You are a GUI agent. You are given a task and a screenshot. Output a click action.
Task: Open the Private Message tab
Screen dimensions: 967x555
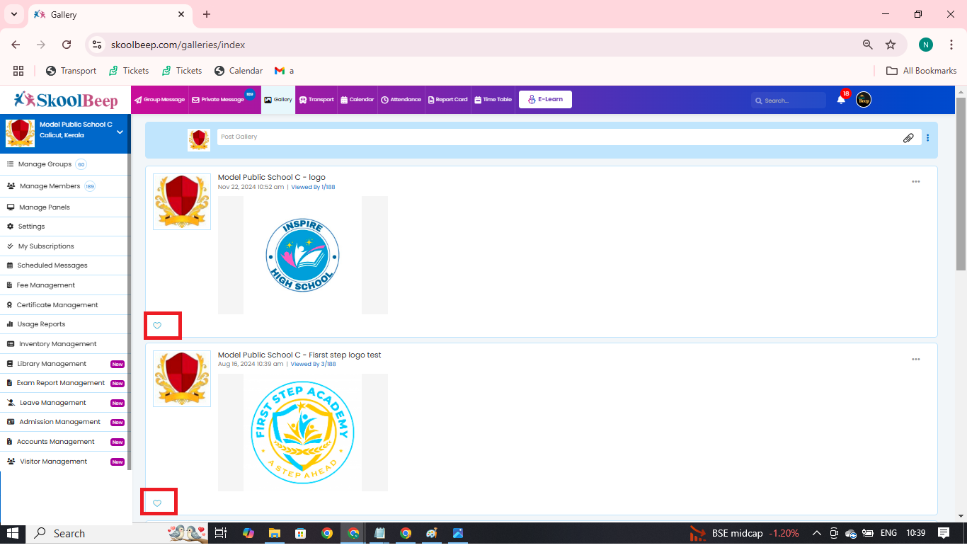pos(222,100)
